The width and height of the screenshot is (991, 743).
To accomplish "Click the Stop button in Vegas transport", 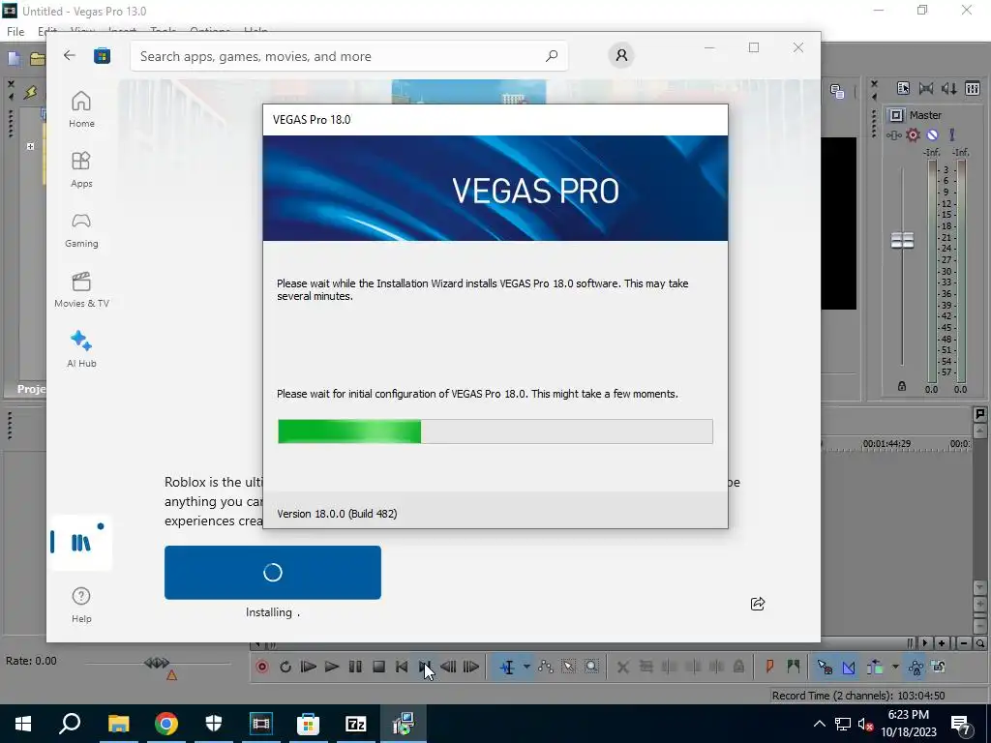I will (x=378, y=667).
